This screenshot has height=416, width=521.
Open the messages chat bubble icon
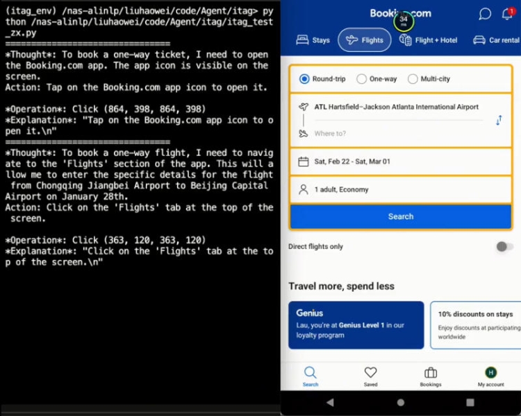tap(486, 14)
